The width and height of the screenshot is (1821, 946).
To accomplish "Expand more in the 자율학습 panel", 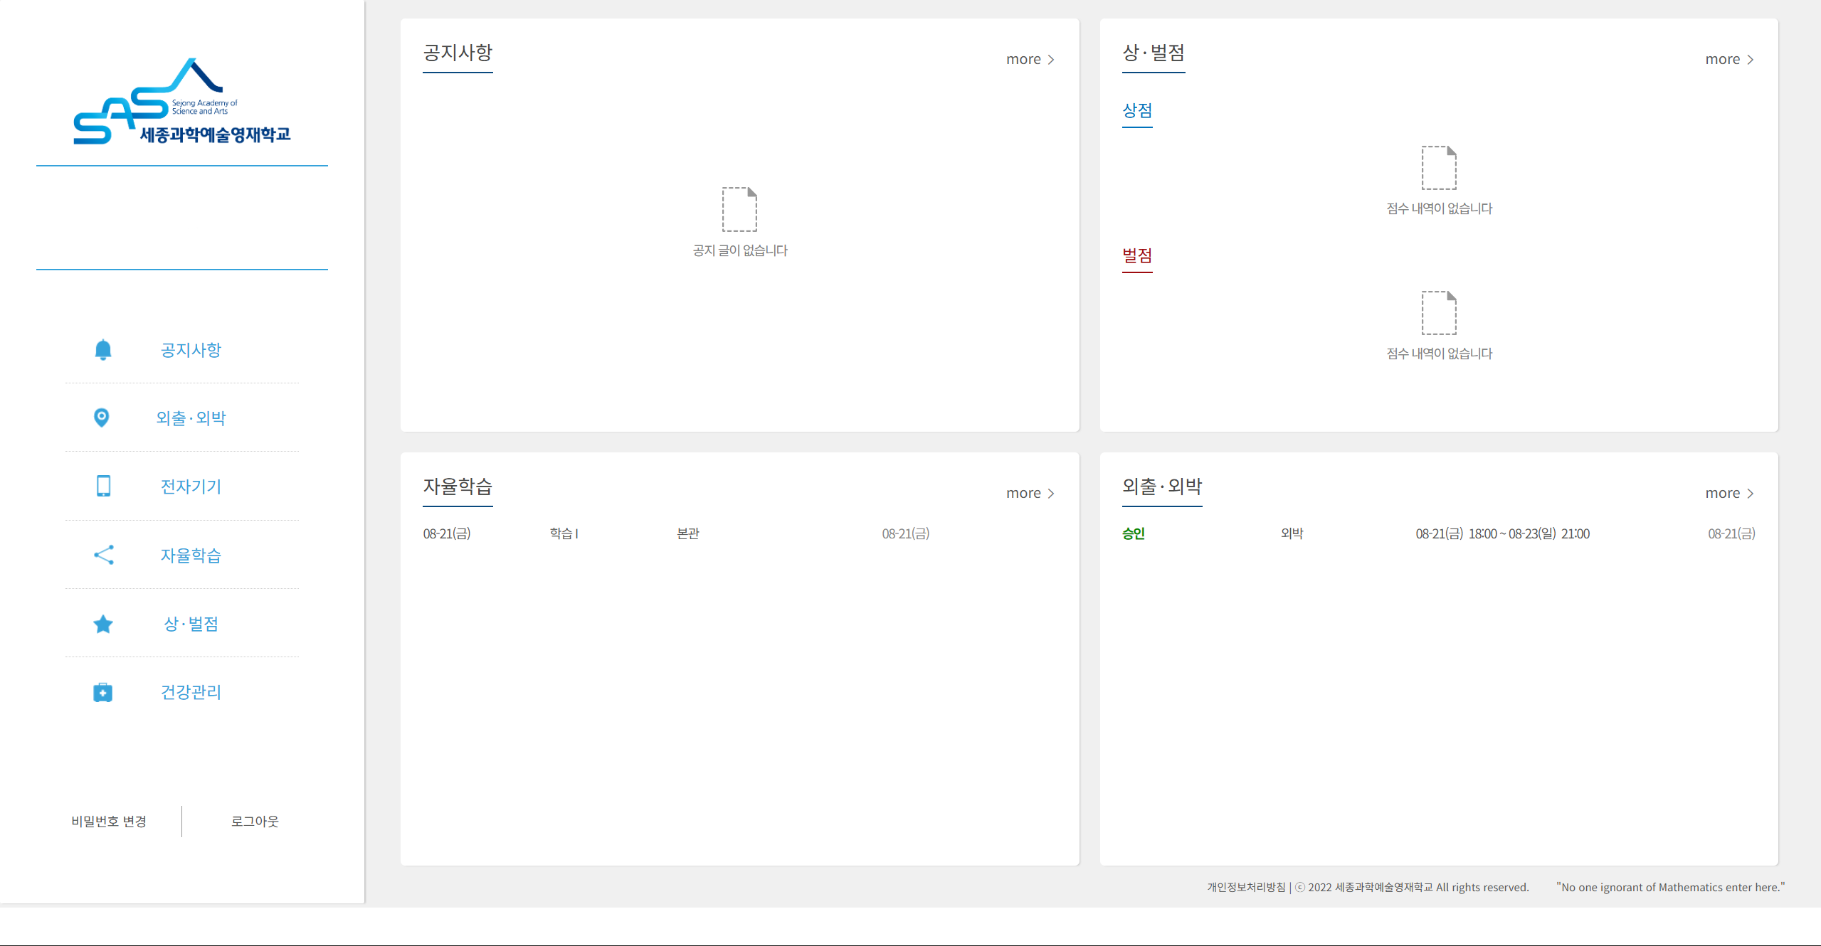I will tap(1030, 493).
